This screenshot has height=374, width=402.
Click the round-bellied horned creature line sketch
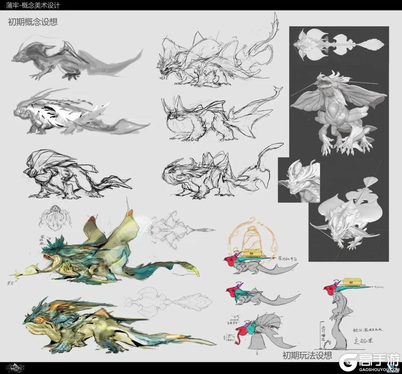tap(221, 116)
